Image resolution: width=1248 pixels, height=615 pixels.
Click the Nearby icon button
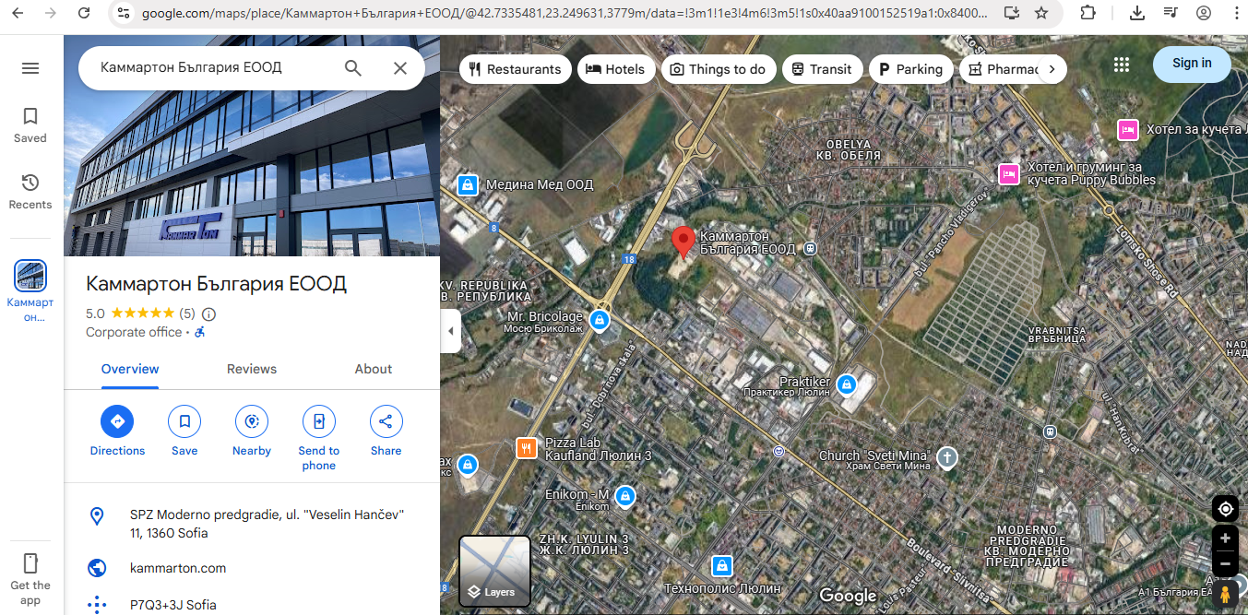click(x=252, y=421)
